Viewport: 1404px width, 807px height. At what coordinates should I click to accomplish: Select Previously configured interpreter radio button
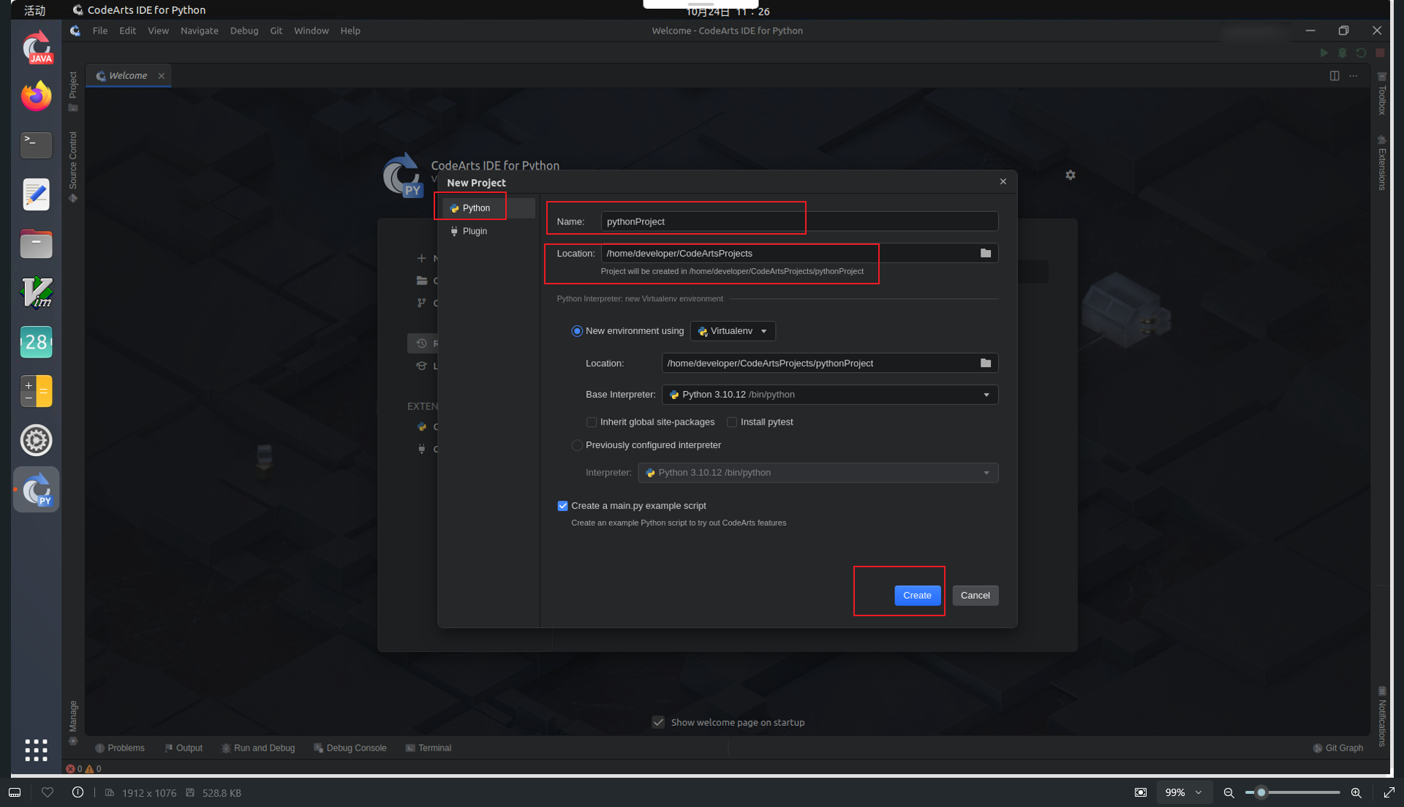point(577,445)
